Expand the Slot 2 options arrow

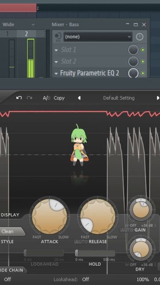[56, 62]
